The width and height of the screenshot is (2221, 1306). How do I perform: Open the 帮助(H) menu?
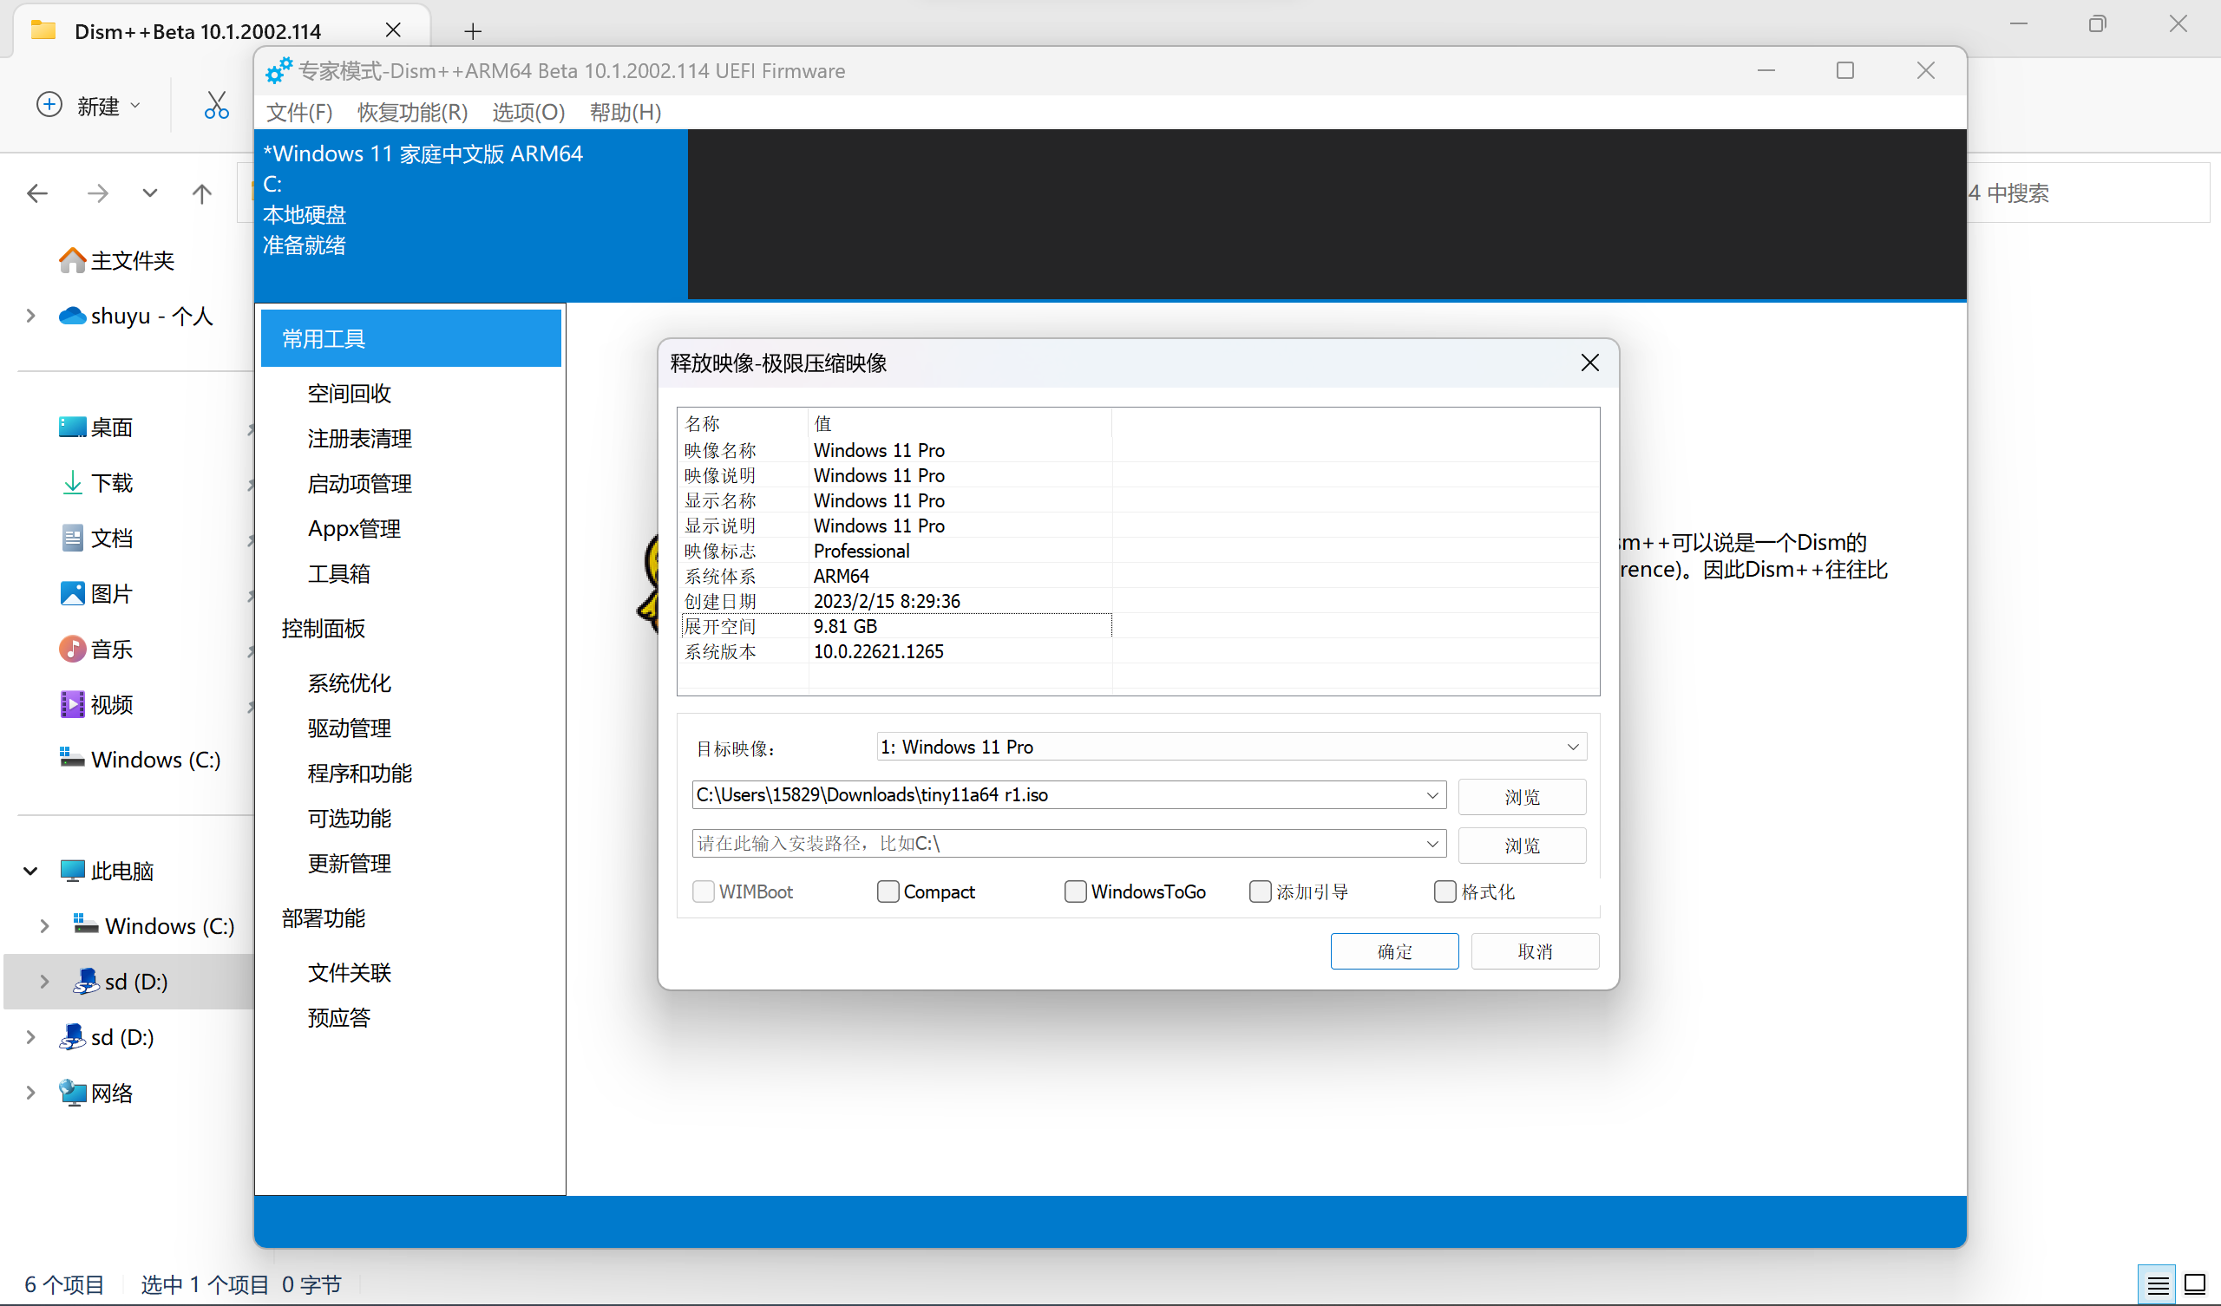625,112
